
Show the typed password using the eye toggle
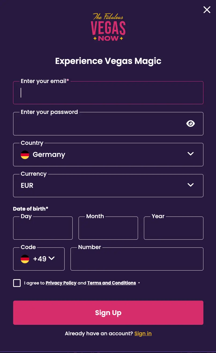click(x=191, y=124)
